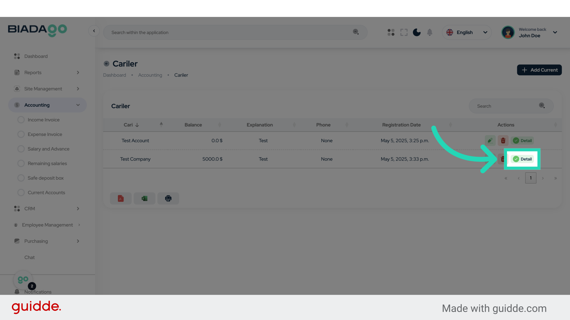Open the Chat sidebar item
Viewport: 570px width, 320px height.
(29, 257)
